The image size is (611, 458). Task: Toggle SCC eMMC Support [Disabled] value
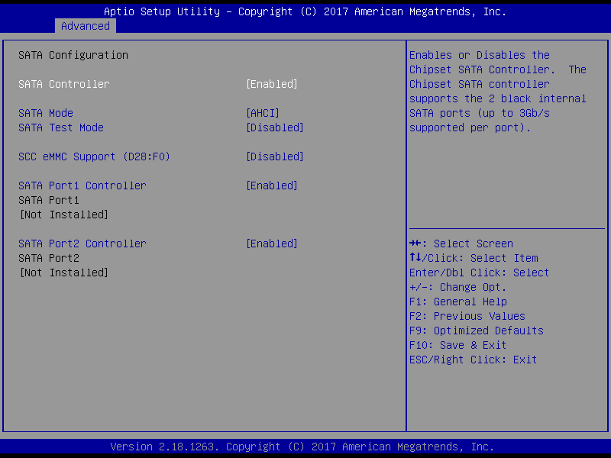click(x=274, y=156)
